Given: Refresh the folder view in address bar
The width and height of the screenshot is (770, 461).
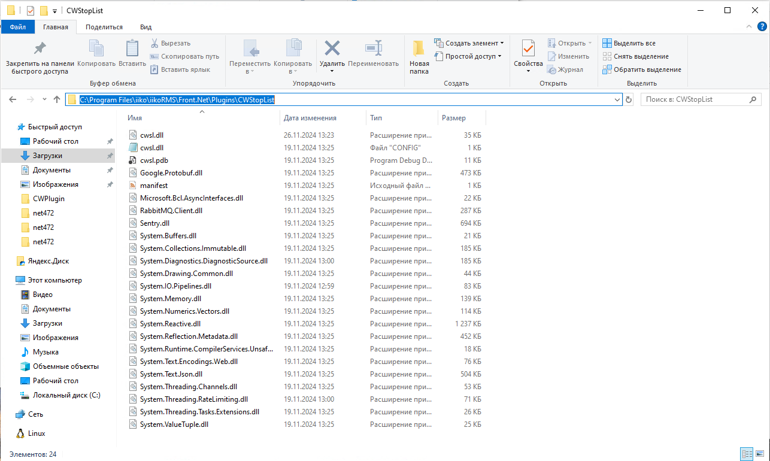Looking at the screenshot, I should tap(629, 100).
